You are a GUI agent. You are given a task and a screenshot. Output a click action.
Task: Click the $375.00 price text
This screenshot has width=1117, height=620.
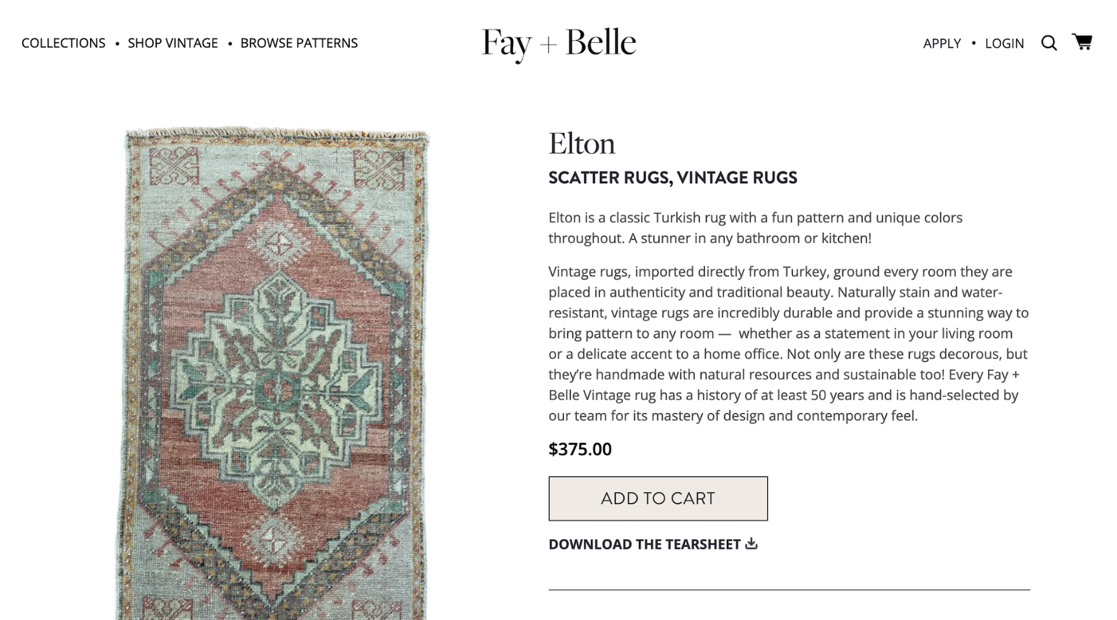pyautogui.click(x=580, y=449)
